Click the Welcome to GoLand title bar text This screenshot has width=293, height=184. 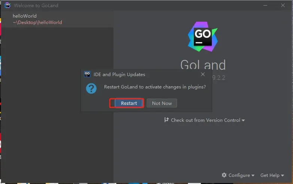click(36, 6)
